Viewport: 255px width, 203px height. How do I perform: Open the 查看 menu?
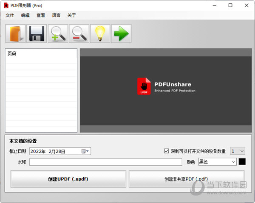41,15
